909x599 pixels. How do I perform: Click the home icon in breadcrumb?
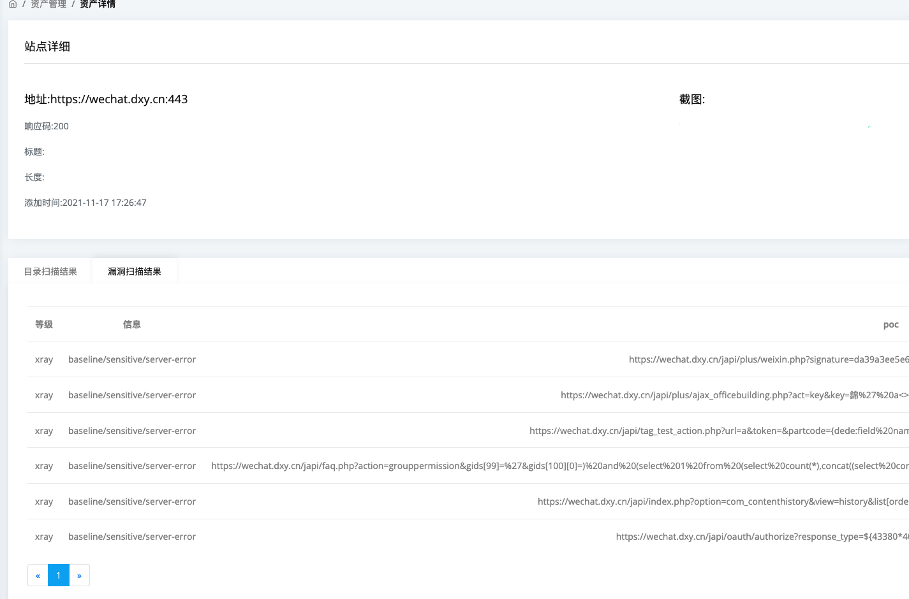pos(13,4)
